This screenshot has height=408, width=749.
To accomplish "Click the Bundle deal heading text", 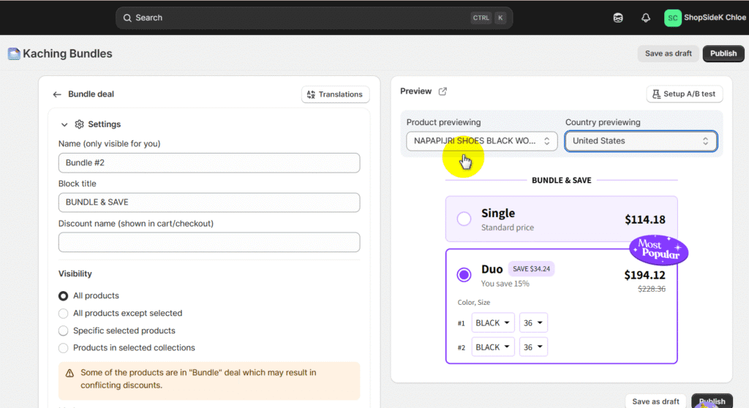I will pyautogui.click(x=91, y=94).
